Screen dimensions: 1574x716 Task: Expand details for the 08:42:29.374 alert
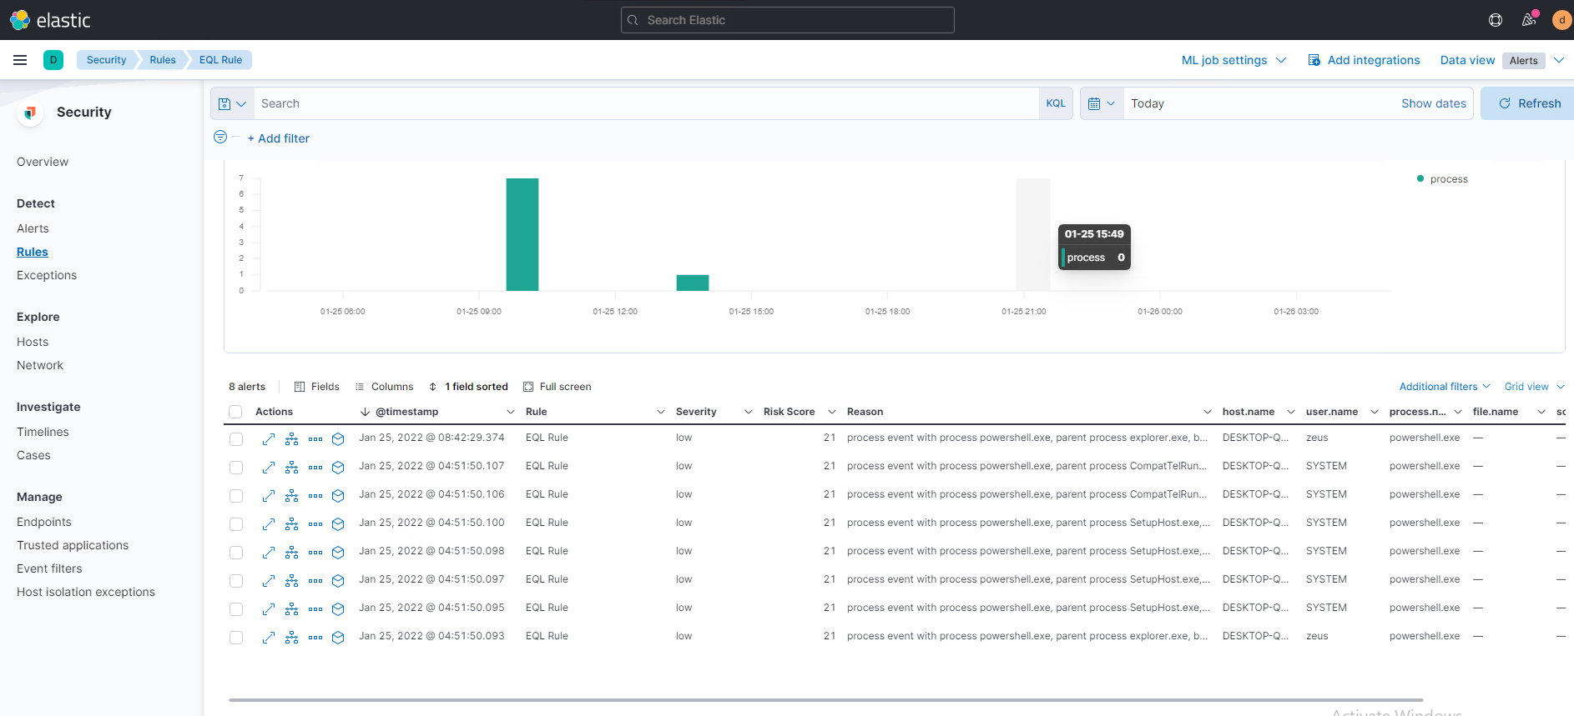click(x=268, y=438)
